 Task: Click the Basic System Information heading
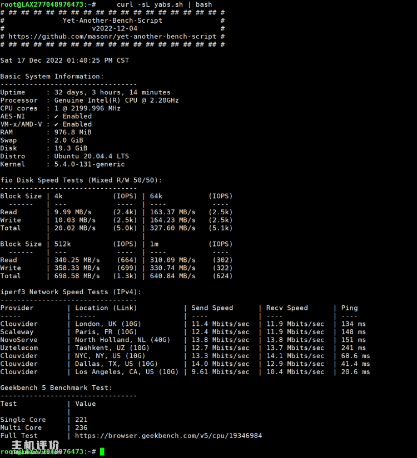click(52, 77)
